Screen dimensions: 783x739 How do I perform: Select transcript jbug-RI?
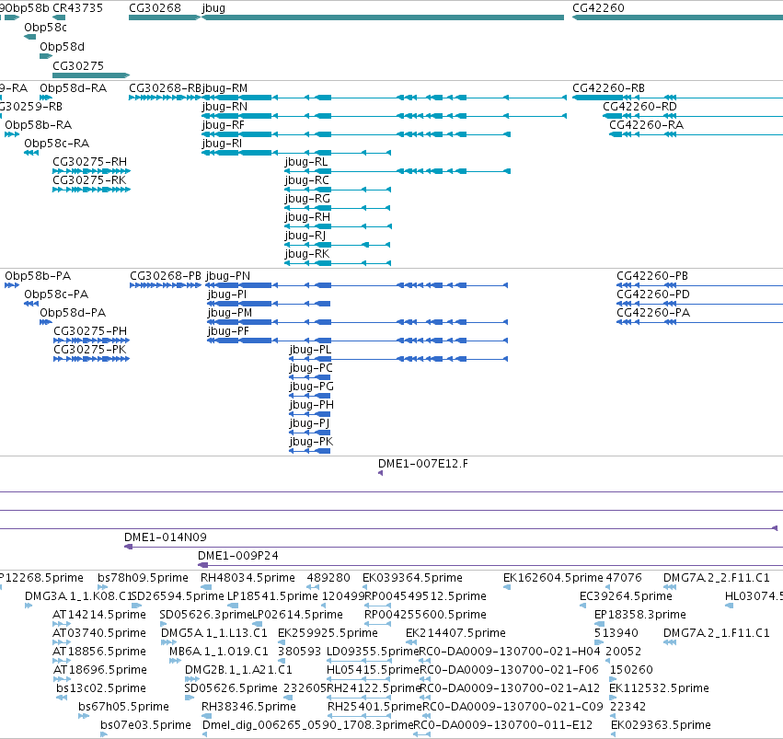click(x=296, y=152)
